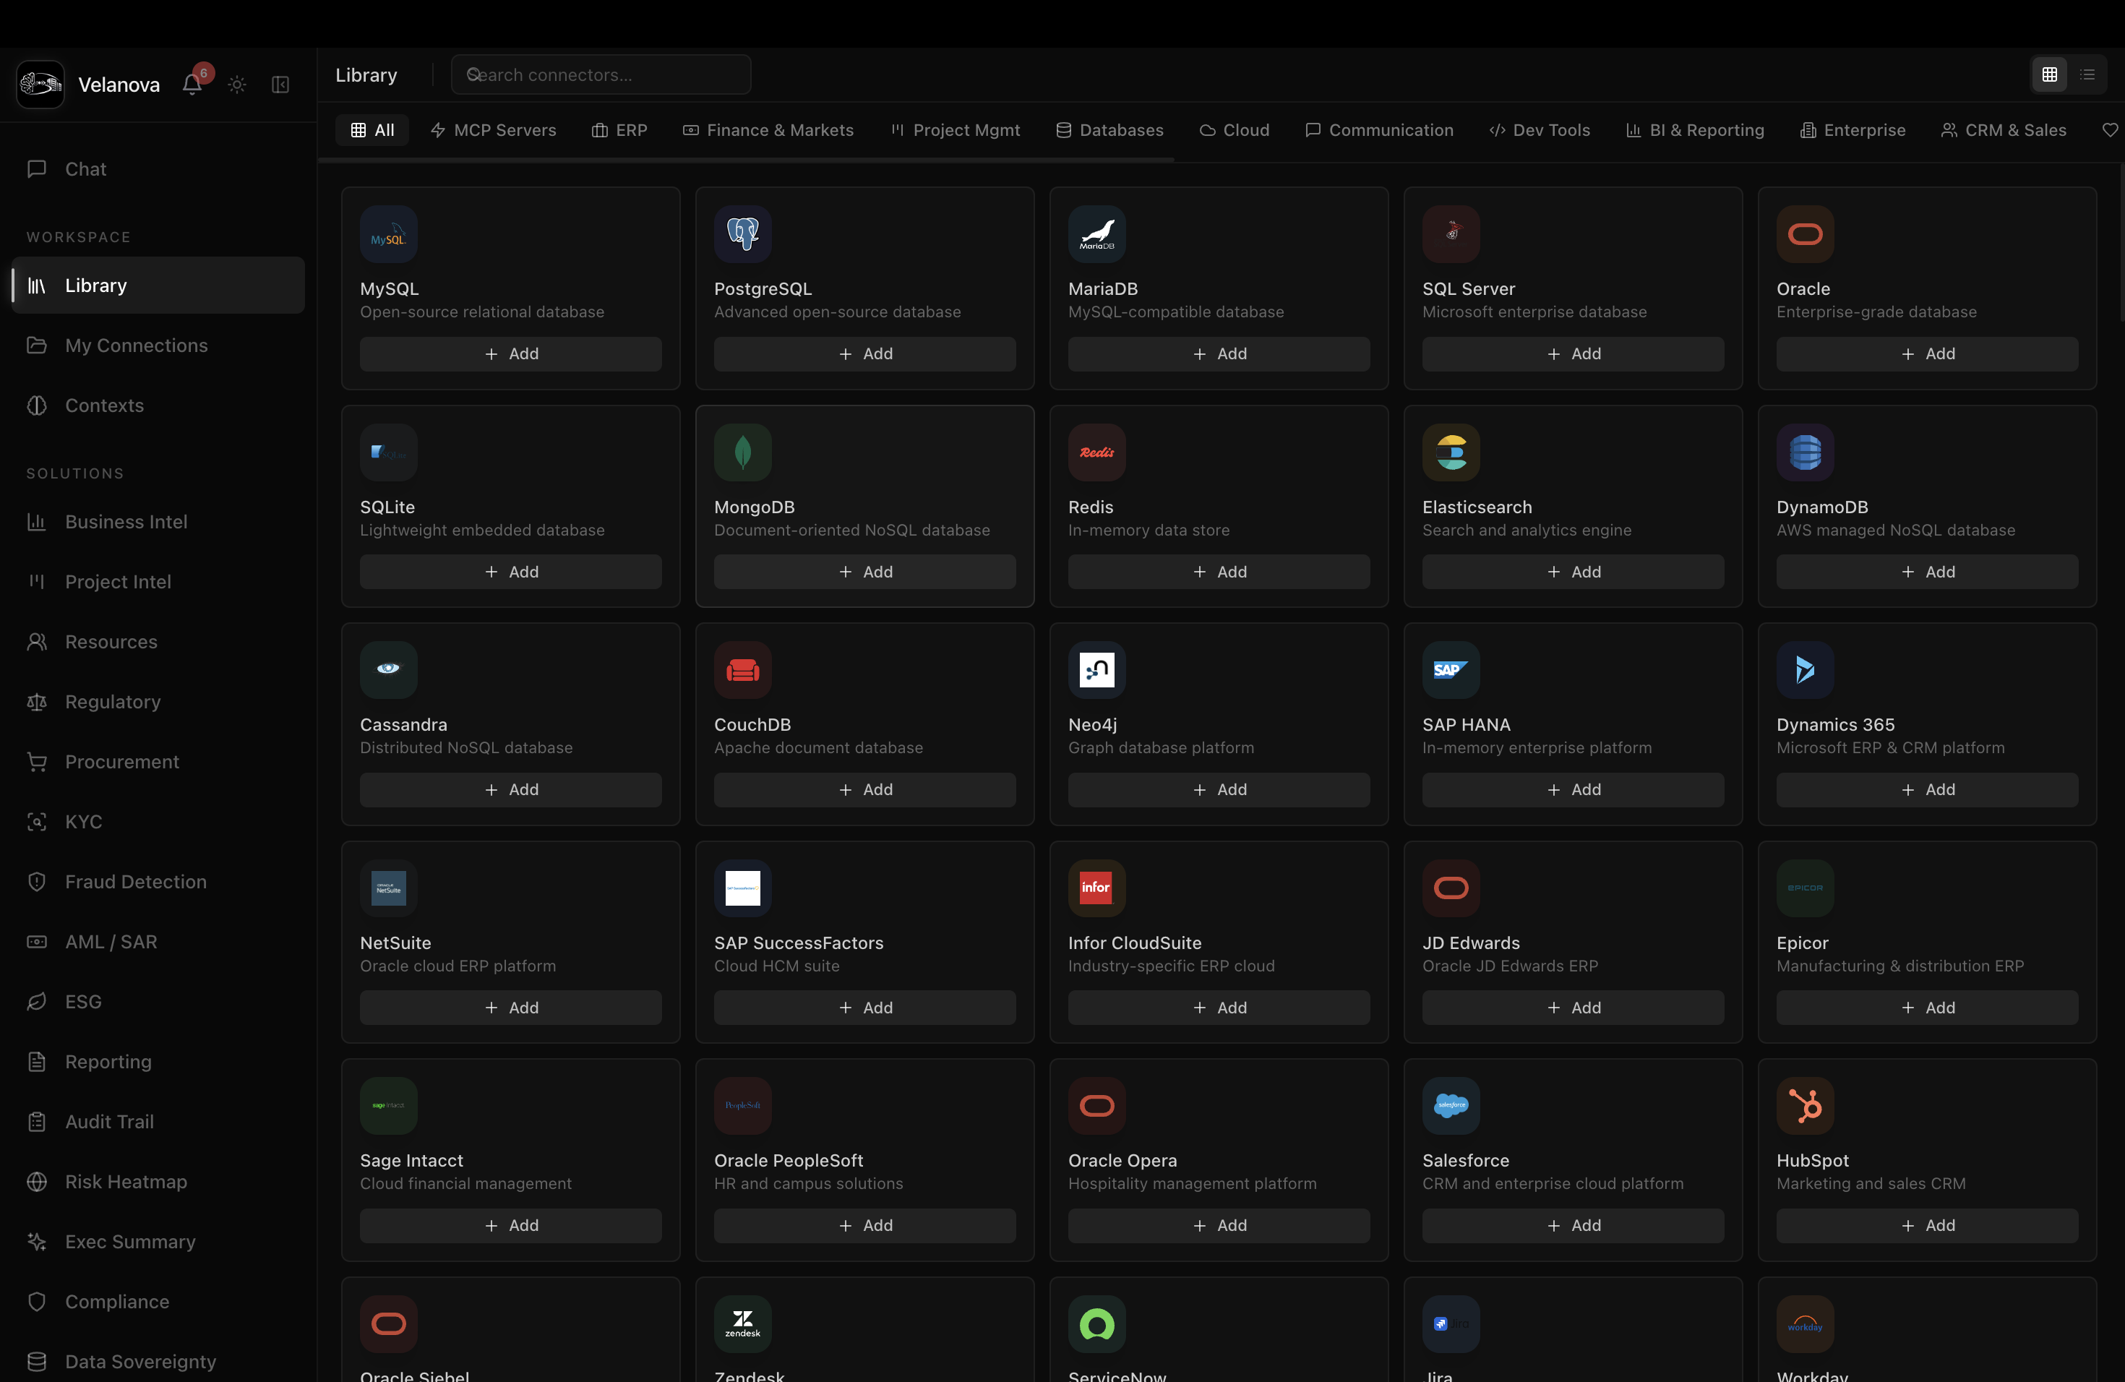Image resolution: width=2125 pixels, height=1382 pixels.
Task: Switch to list view layout
Action: (x=2088, y=75)
